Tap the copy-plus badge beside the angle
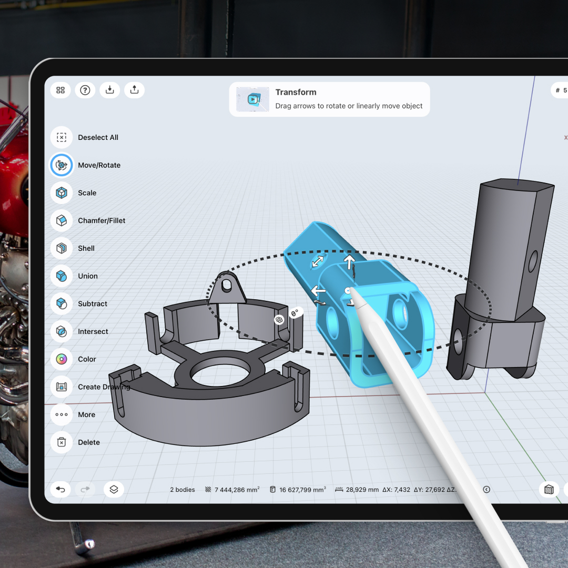The width and height of the screenshot is (568, 568). [279, 320]
